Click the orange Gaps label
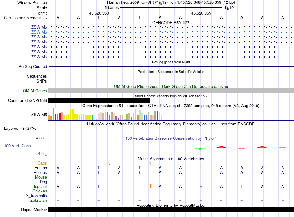The height and width of the screenshot is (217, 294). coord(42,163)
